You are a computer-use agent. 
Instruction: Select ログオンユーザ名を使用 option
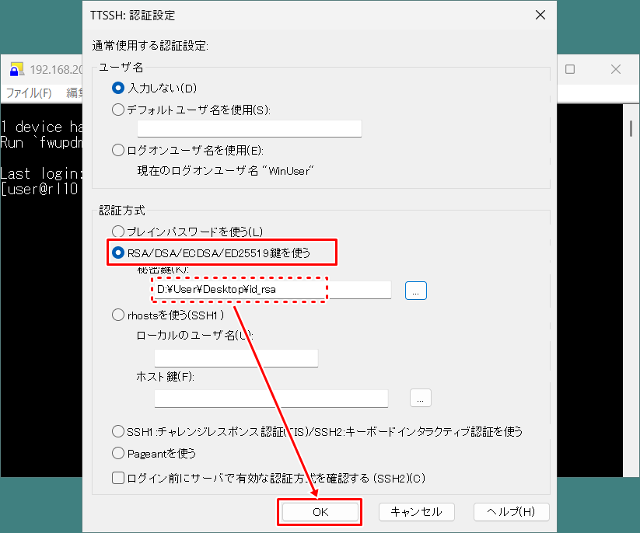click(x=118, y=148)
